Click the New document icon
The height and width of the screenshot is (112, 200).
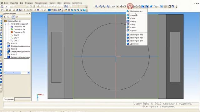2,10
